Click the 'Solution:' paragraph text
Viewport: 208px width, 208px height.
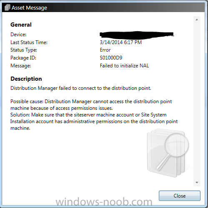[x=94, y=121]
